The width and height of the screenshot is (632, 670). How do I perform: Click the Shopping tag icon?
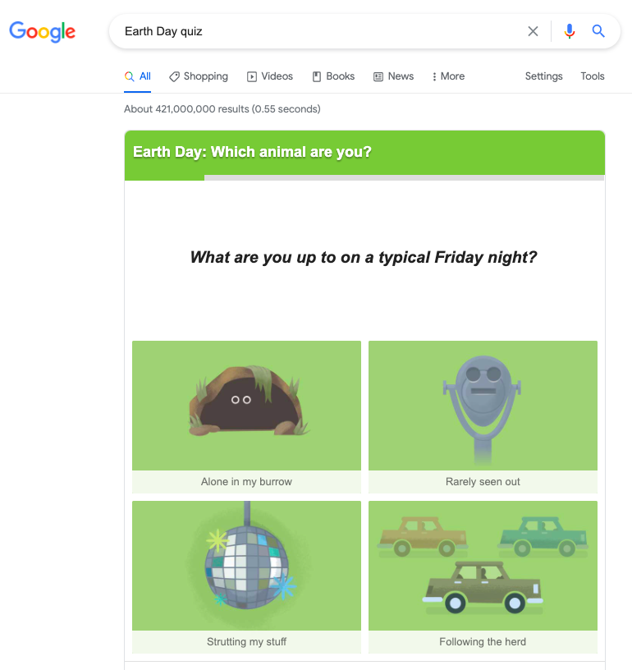173,76
